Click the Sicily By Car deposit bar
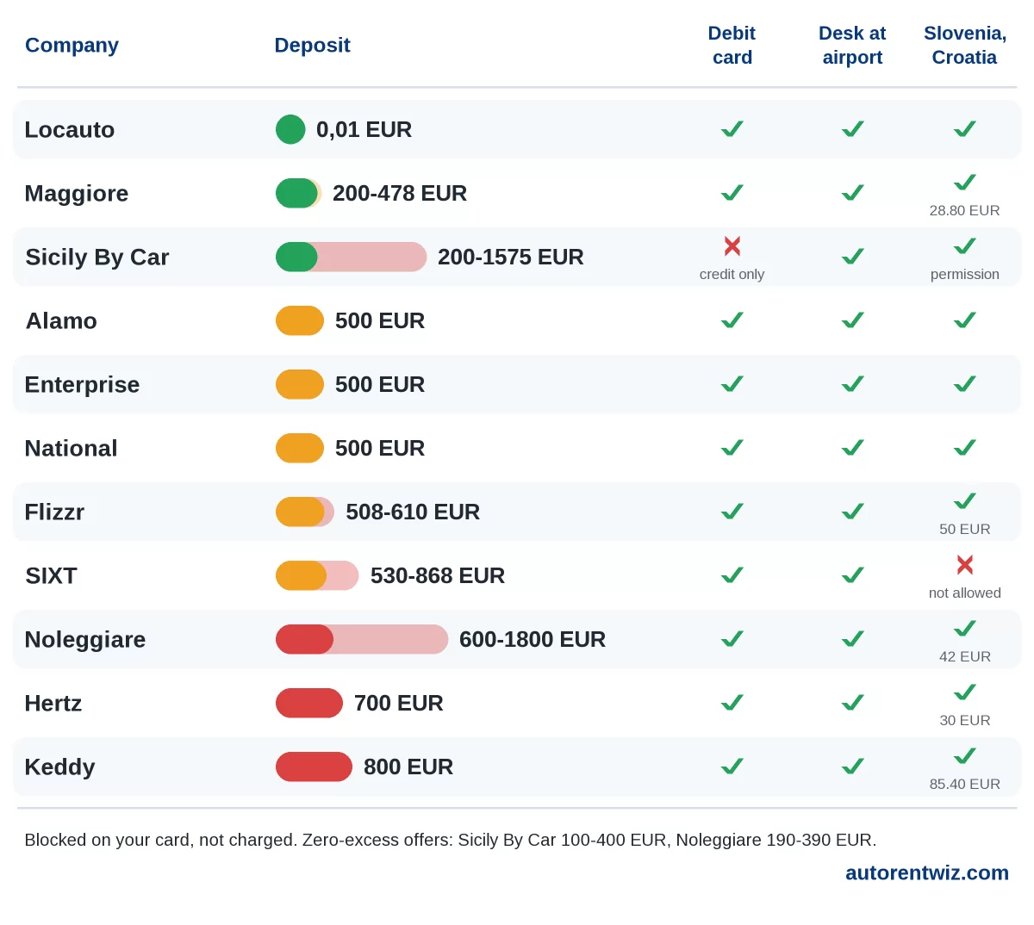 [x=351, y=257]
